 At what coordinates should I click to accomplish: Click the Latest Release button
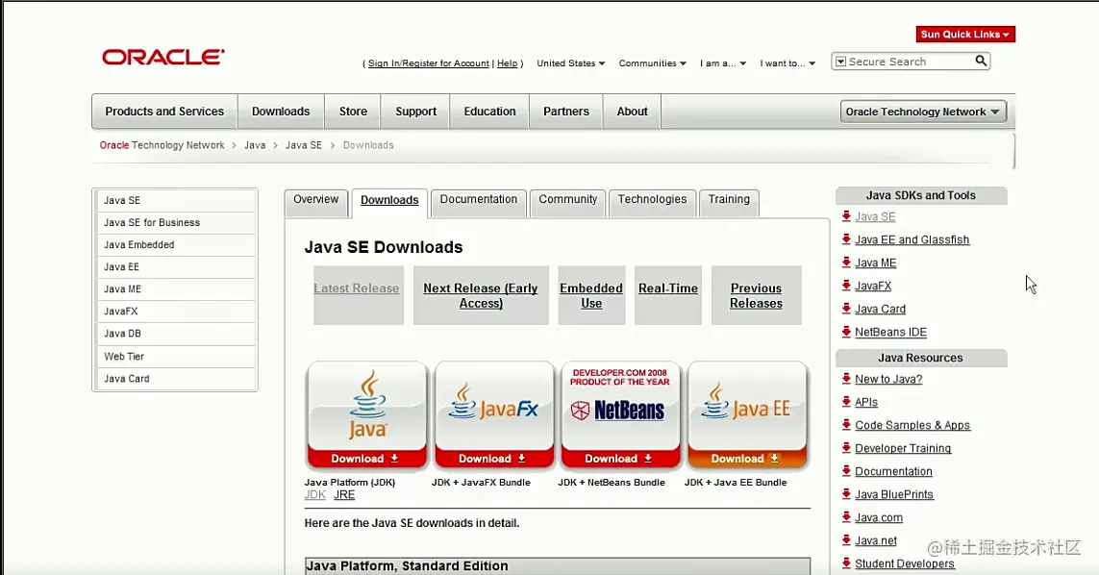358,295
